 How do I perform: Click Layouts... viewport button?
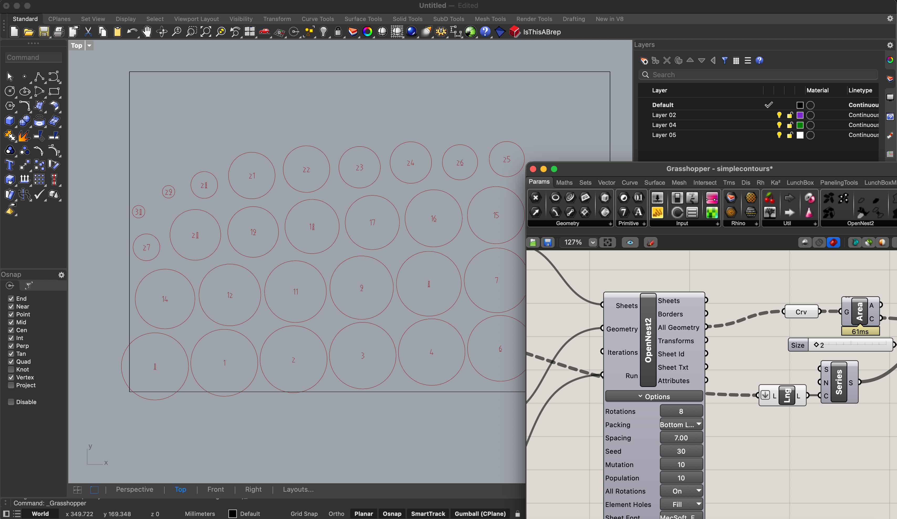coord(298,489)
